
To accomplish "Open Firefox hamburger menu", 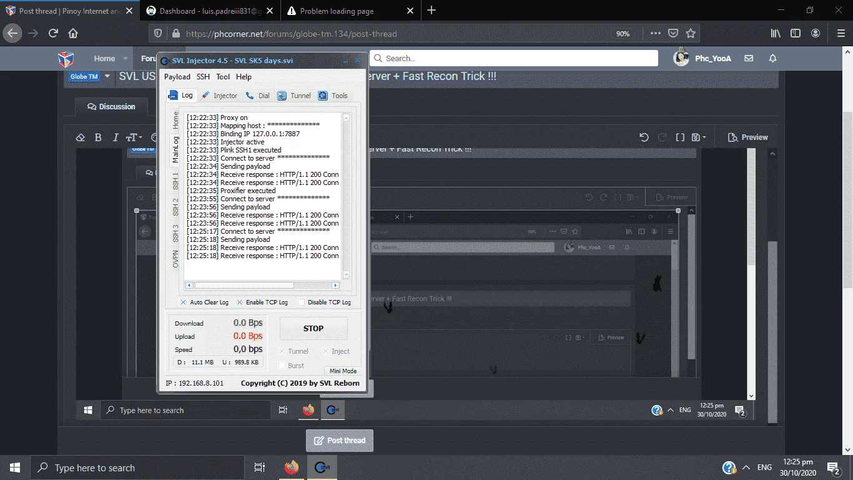I will [x=841, y=34].
